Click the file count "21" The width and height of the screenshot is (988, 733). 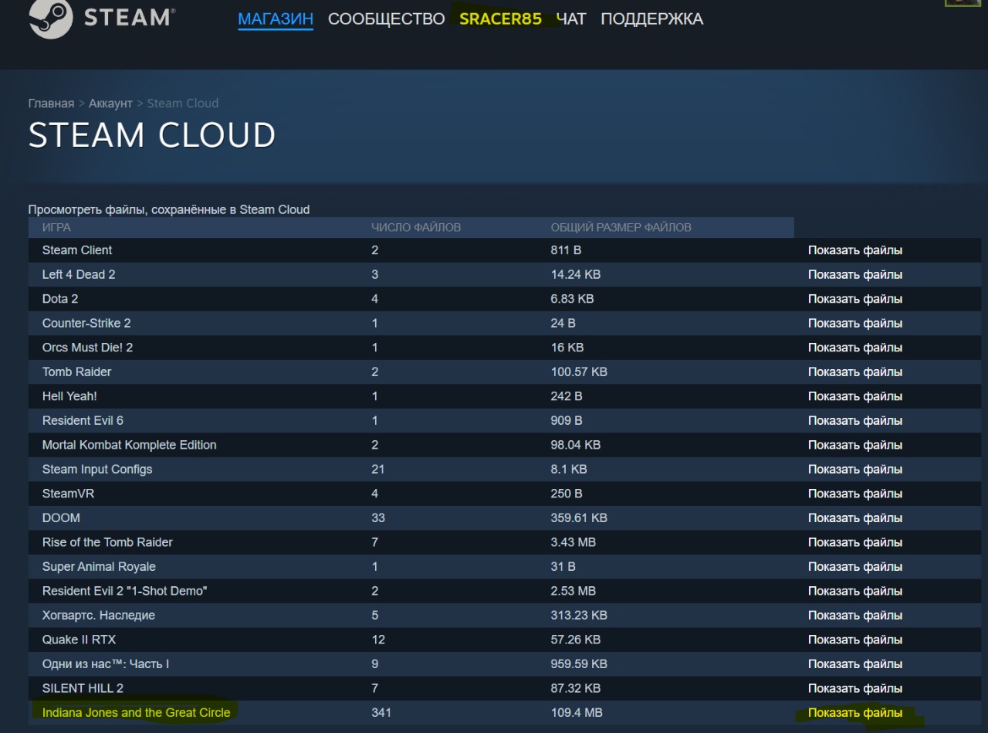tap(377, 469)
